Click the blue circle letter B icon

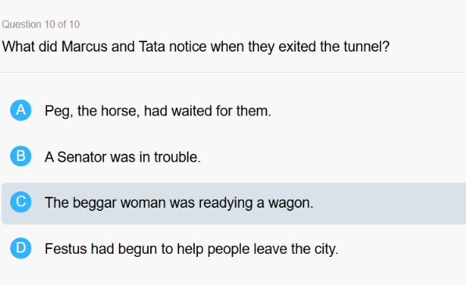click(x=21, y=156)
